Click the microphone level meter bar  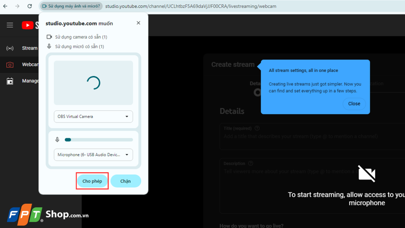(x=99, y=140)
